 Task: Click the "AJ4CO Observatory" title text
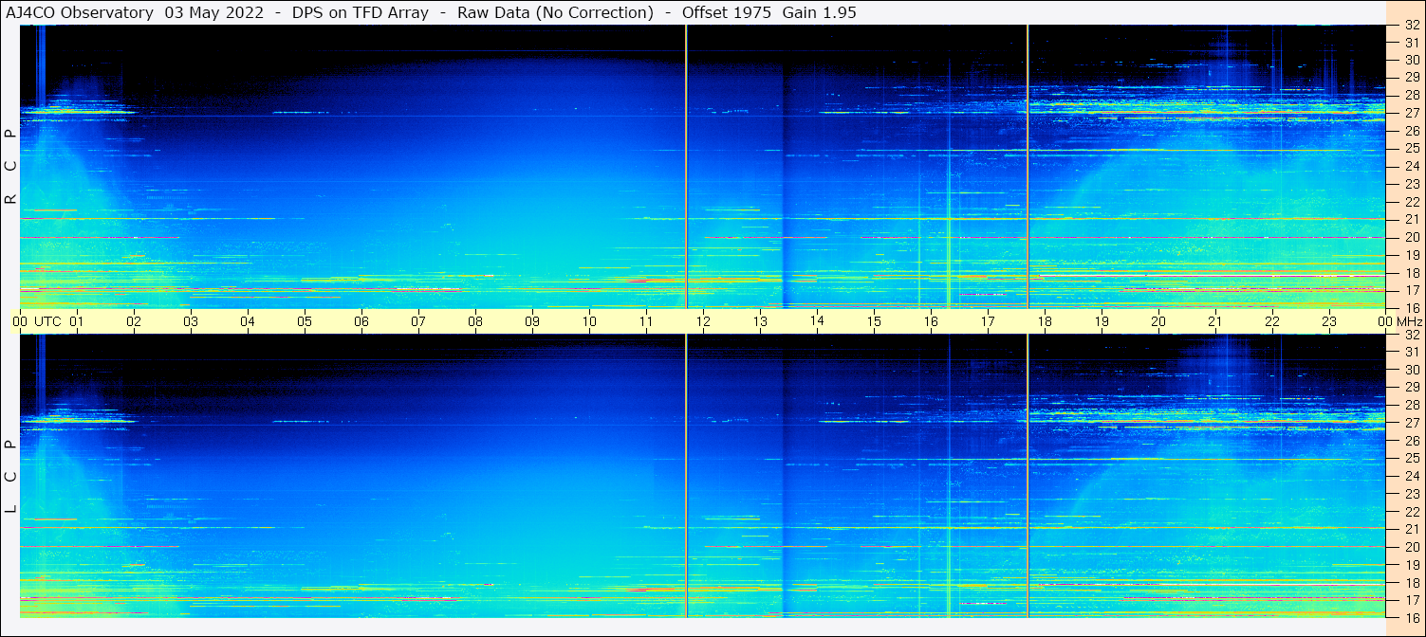[80, 13]
